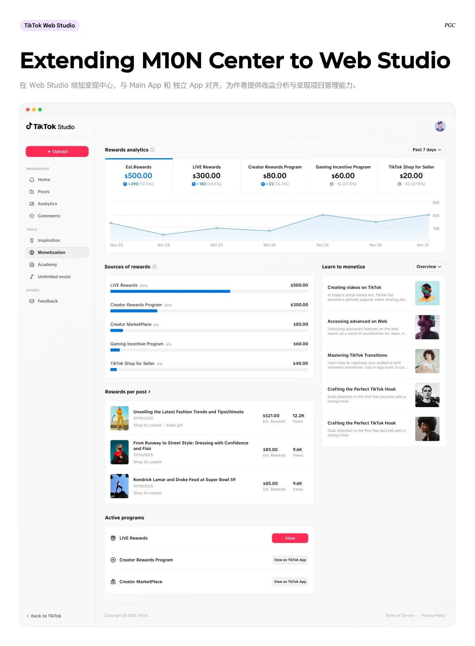Click the Monetization dollar icon
Viewport: 475px width, 646px height.
[32, 252]
